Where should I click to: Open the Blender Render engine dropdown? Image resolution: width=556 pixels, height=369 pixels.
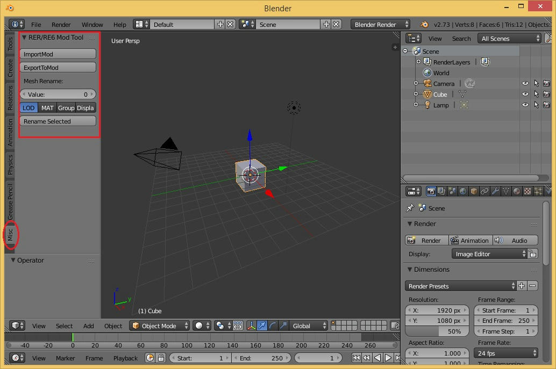380,24
